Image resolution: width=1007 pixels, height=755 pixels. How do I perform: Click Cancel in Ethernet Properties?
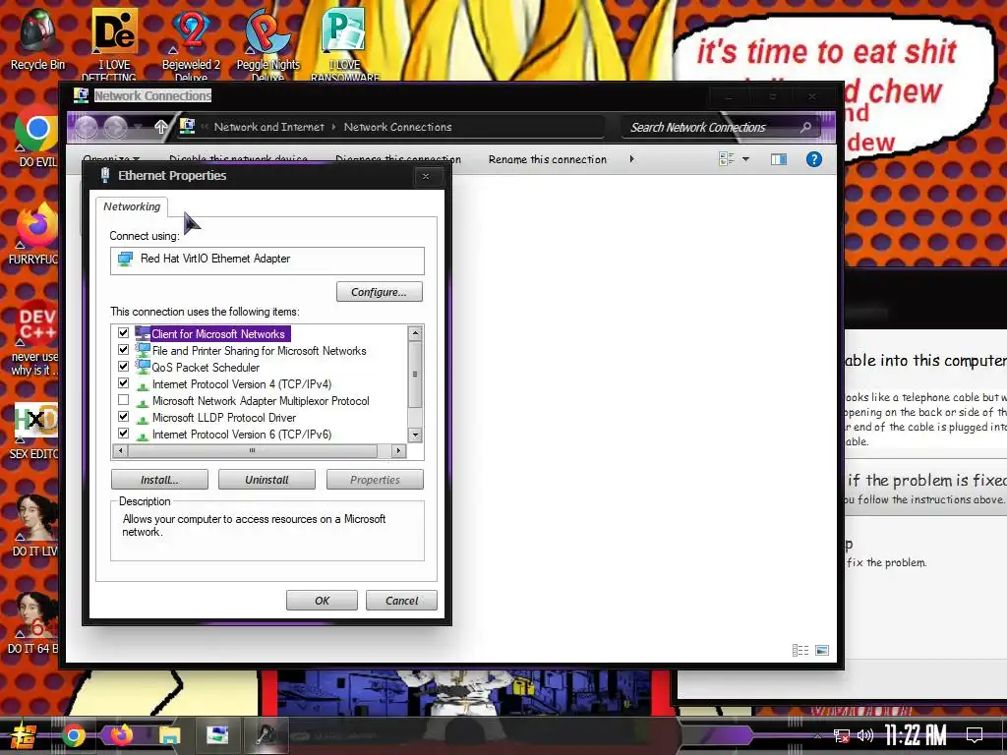[x=401, y=601]
